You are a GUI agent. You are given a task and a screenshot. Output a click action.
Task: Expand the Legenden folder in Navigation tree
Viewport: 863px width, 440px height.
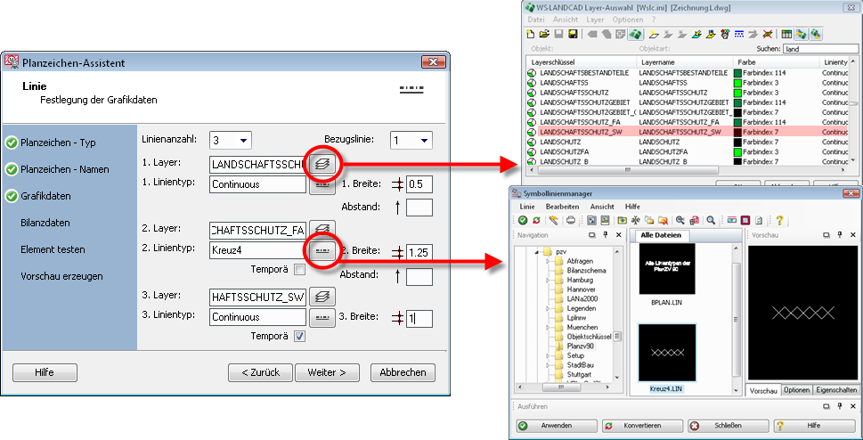coord(548,307)
